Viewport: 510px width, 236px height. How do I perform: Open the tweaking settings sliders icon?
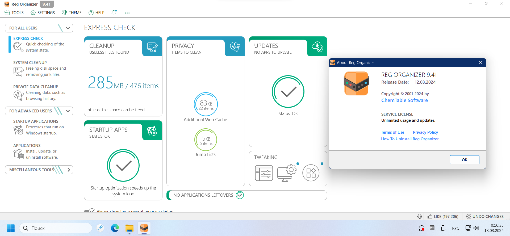coord(264,173)
